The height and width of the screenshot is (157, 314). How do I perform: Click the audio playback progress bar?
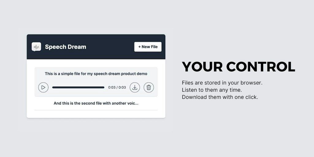(x=78, y=87)
